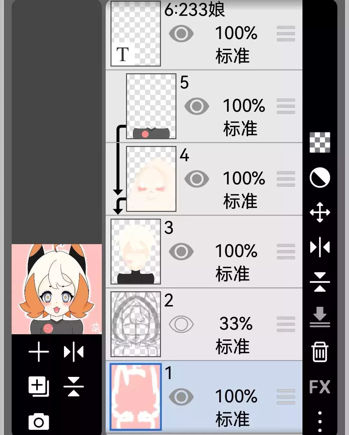Select the move transform arrows icon
The width and height of the screenshot is (349, 435).
[x=320, y=212]
